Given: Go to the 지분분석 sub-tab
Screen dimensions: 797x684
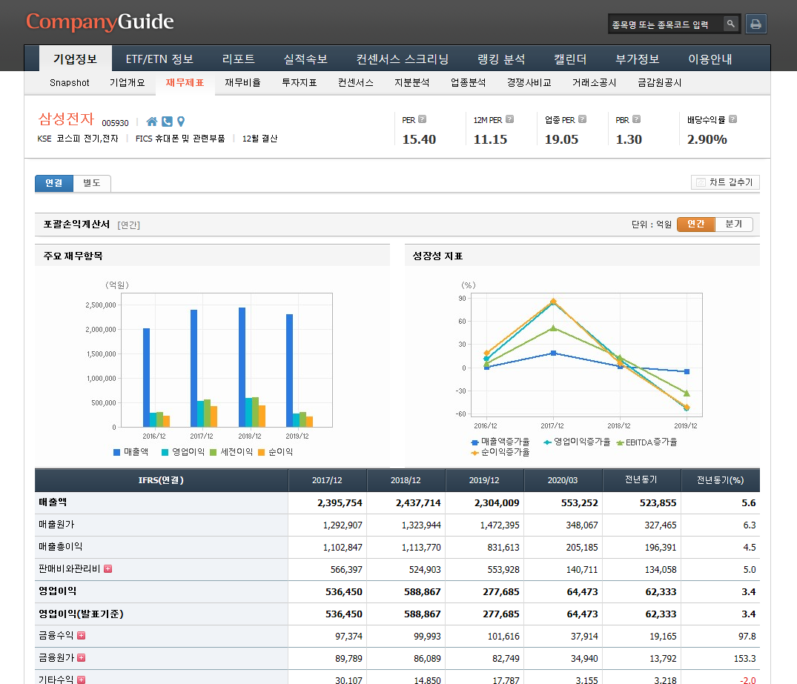Looking at the screenshot, I should click(x=412, y=83).
